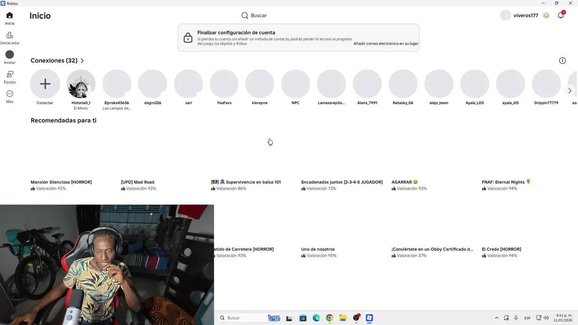
Task: Click the Recomendadas para ti heading
Action: click(63, 121)
